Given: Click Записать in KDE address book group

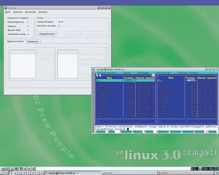Looking at the screenshot, I should [x=44, y=57].
